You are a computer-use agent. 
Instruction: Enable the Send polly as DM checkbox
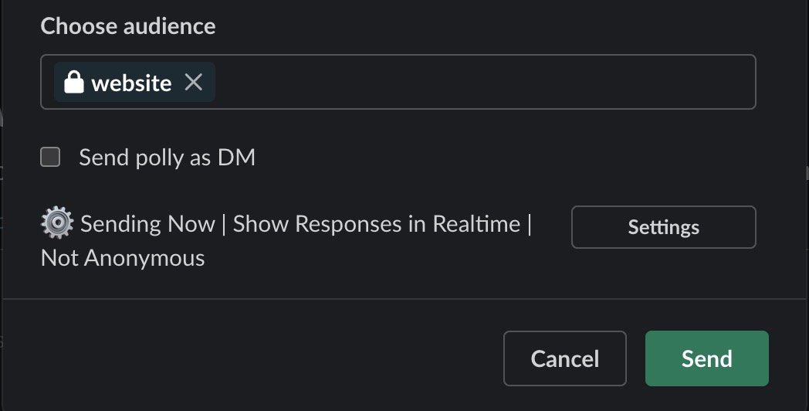(x=50, y=158)
